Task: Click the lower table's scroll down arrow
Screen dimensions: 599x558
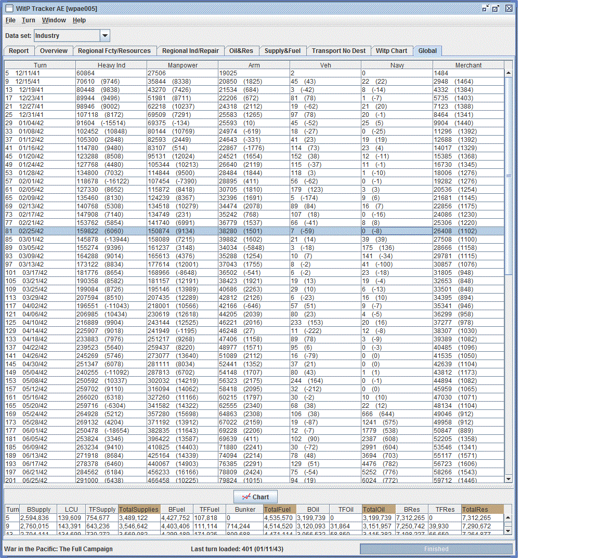Action: point(508,530)
